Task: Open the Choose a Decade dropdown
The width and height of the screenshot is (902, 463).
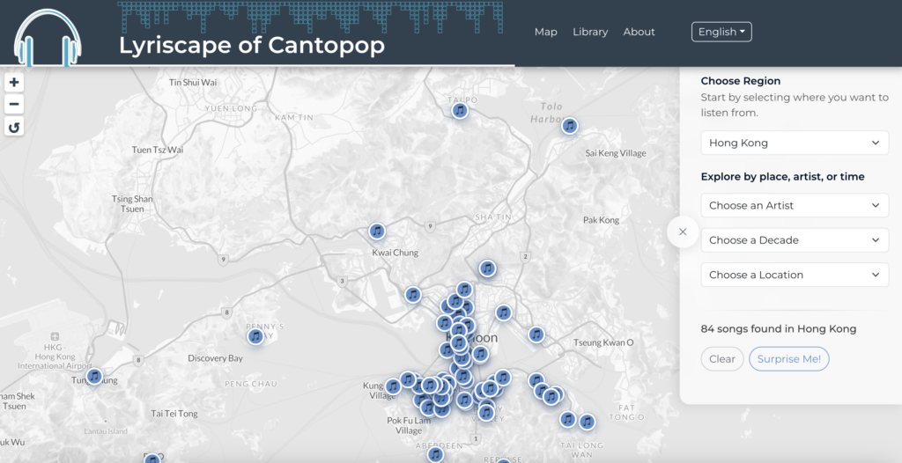Action: [x=795, y=240]
